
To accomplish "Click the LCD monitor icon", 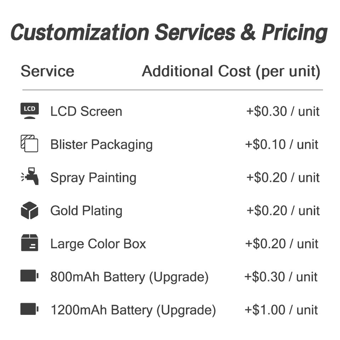I will click(x=30, y=111).
